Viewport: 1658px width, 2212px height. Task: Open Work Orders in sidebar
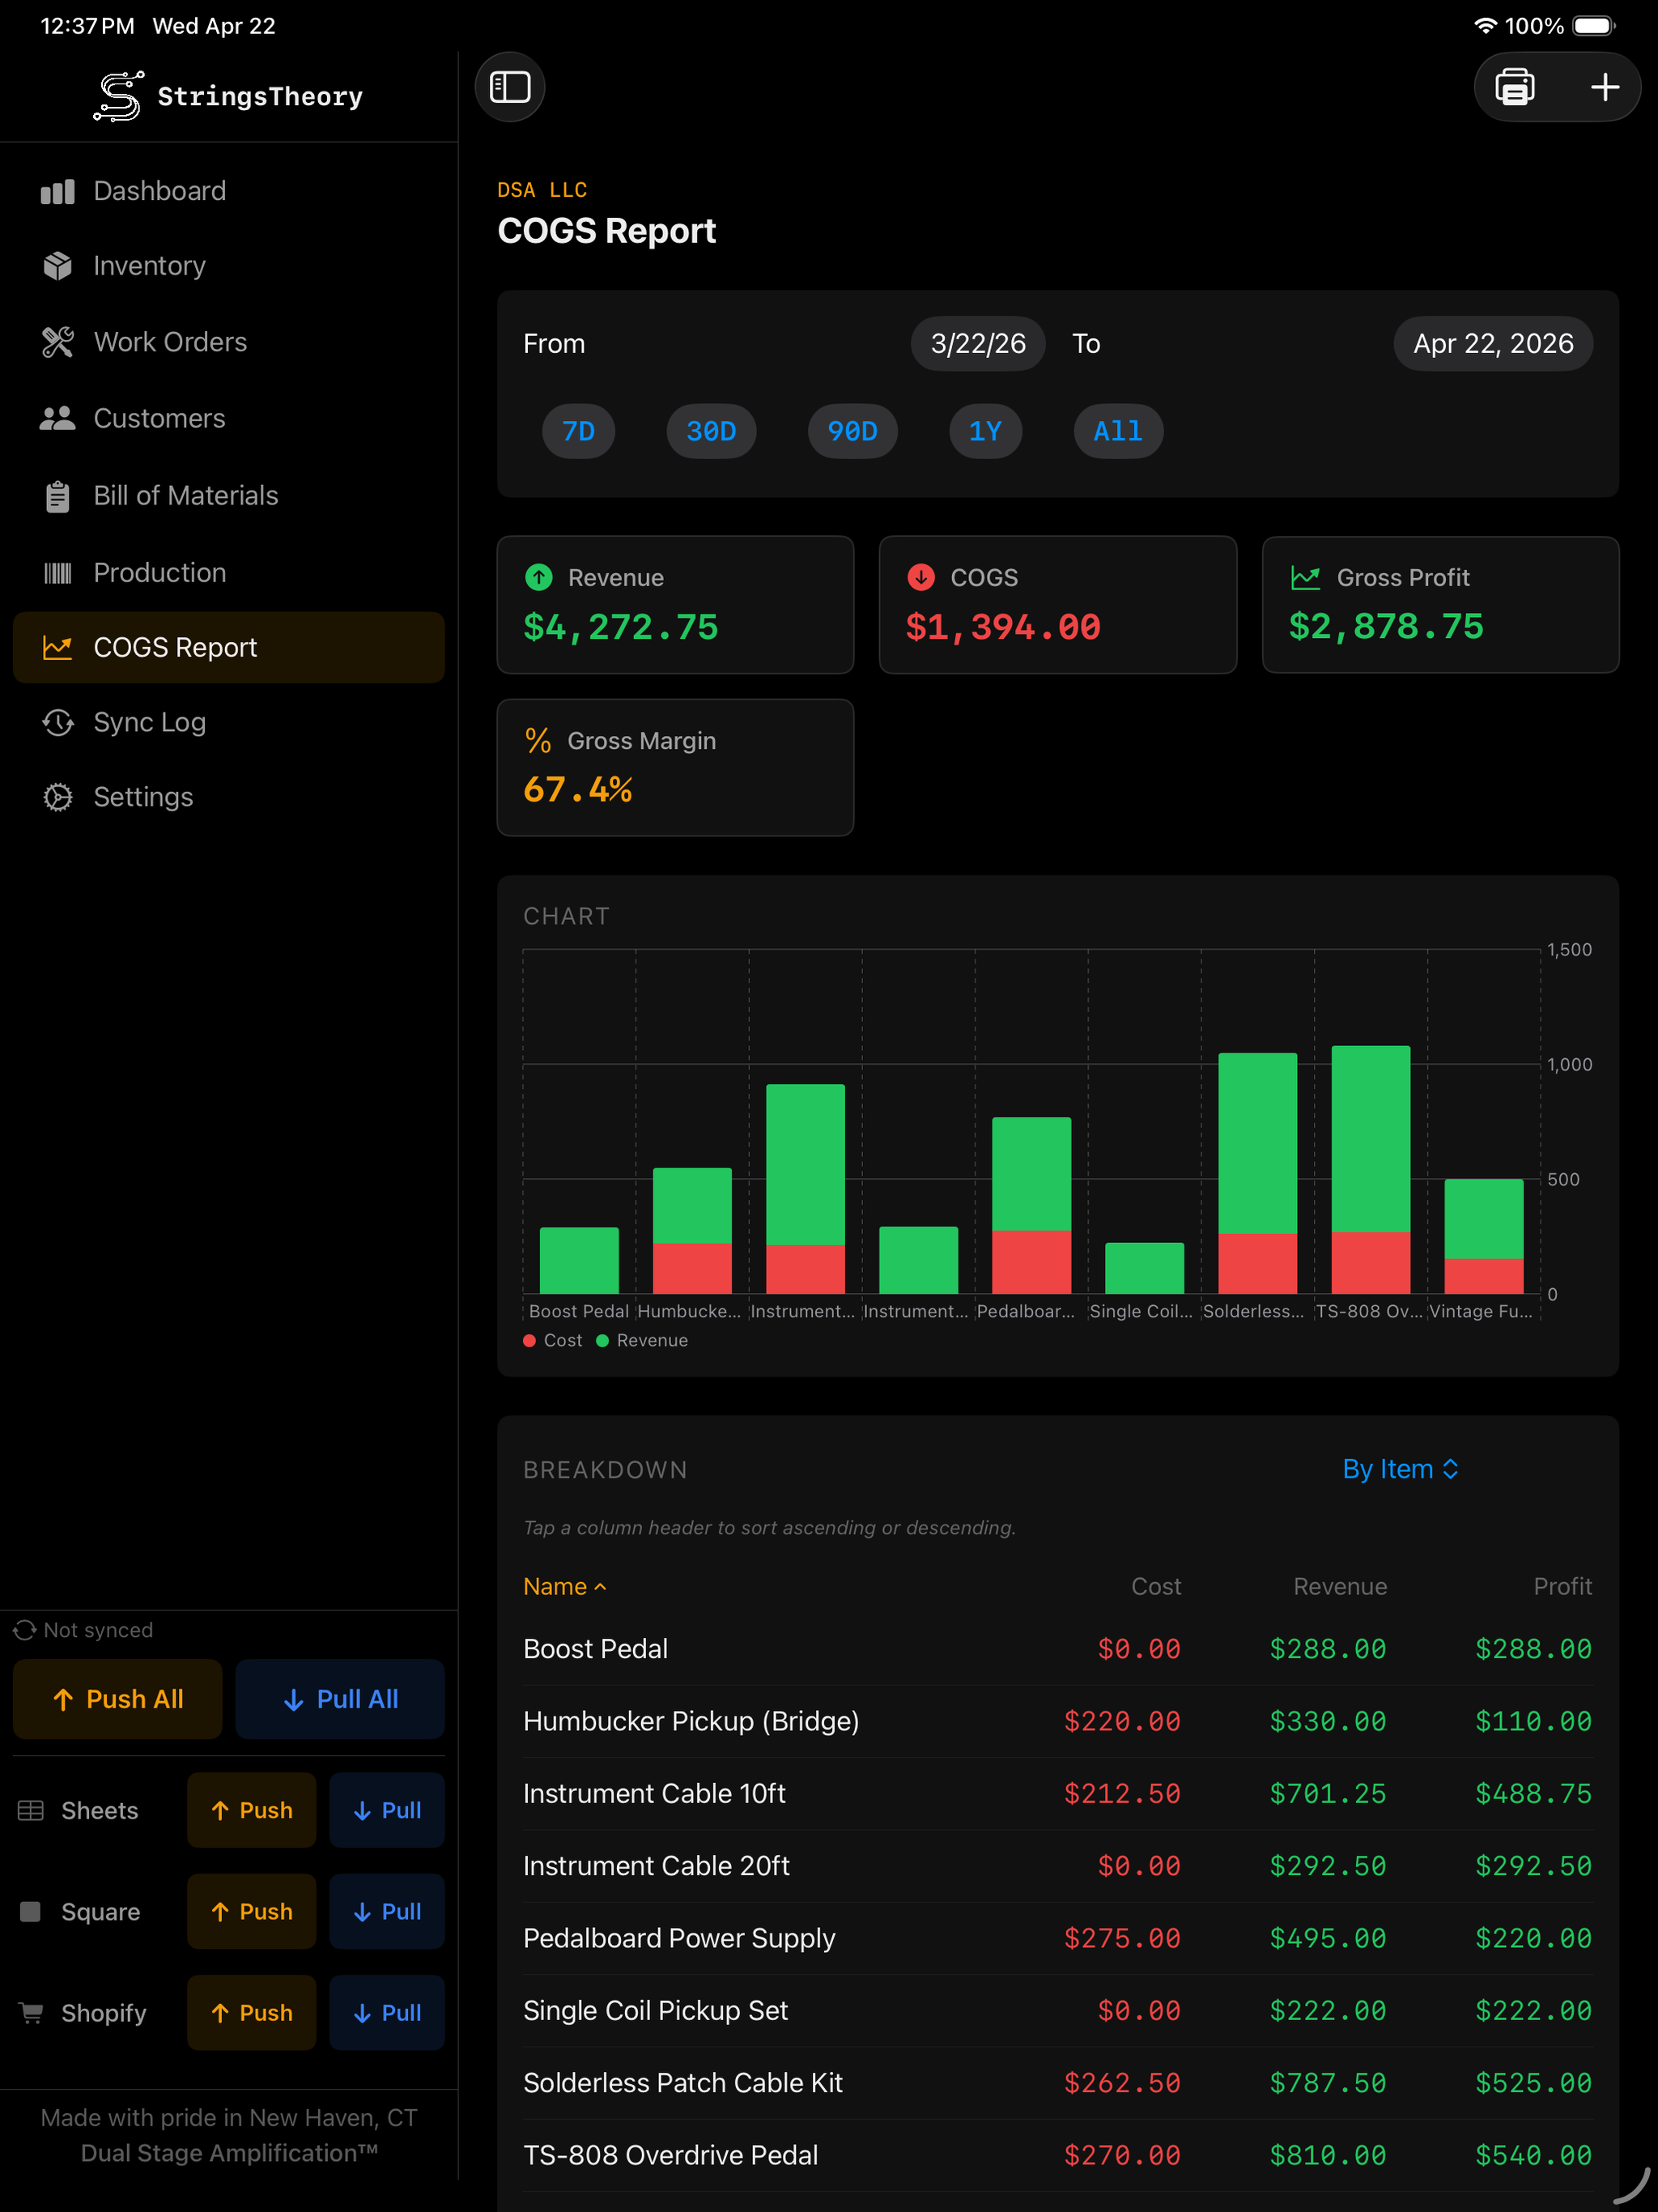pyautogui.click(x=169, y=342)
